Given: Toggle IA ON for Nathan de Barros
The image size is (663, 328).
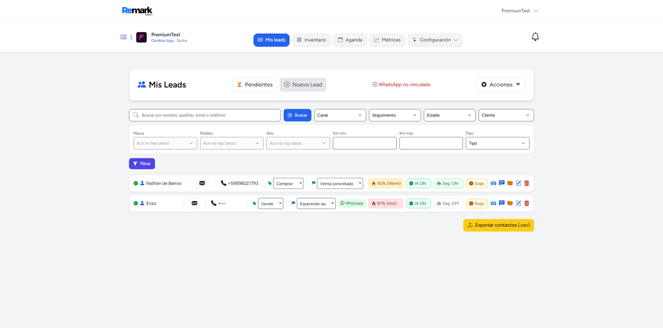Looking at the screenshot, I should click(419, 183).
